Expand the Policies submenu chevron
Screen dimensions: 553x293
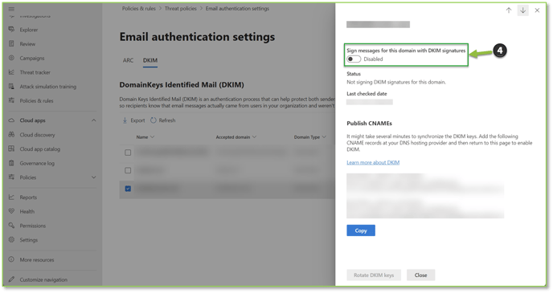point(93,177)
